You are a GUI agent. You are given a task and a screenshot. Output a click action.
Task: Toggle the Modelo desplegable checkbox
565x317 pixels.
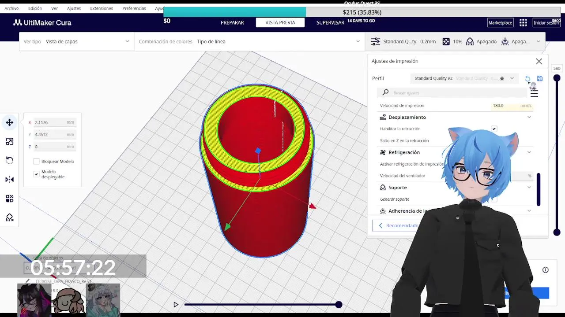[37, 174]
